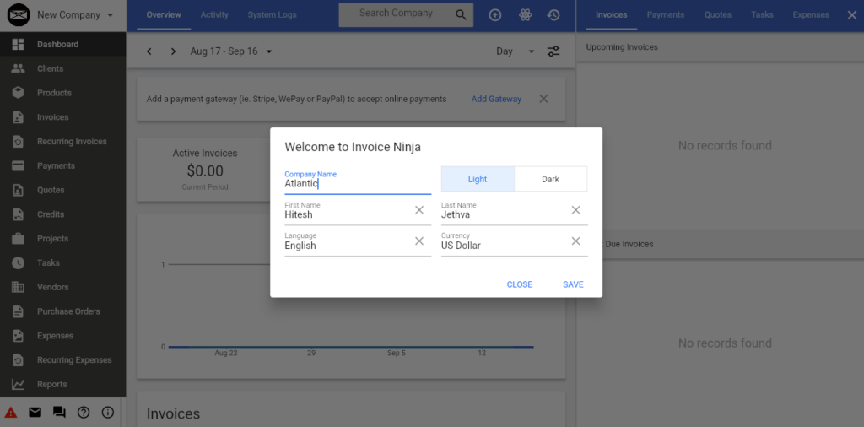This screenshot has height=427, width=864.
Task: Open Clients from the sidebar icon
Action: (x=19, y=68)
